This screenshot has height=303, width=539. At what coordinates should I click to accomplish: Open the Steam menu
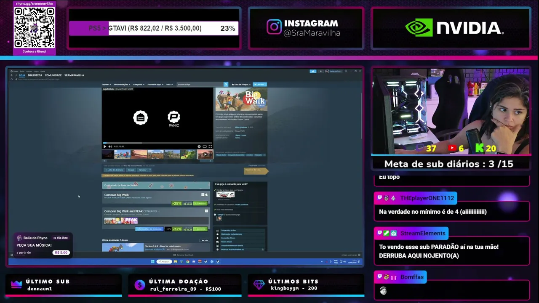(x=15, y=71)
